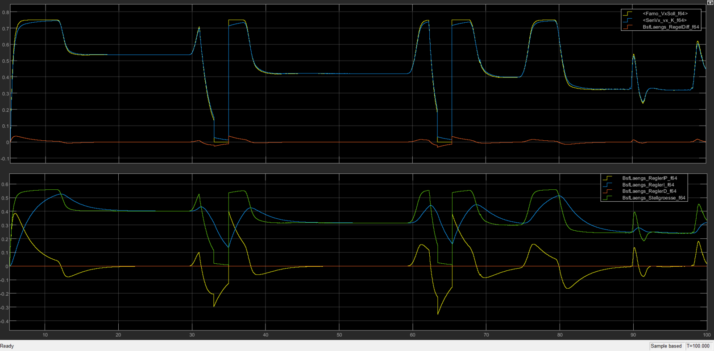The width and height of the screenshot is (714, 351).
Task: Click the T=100.000 time status field
Action: [698, 346]
